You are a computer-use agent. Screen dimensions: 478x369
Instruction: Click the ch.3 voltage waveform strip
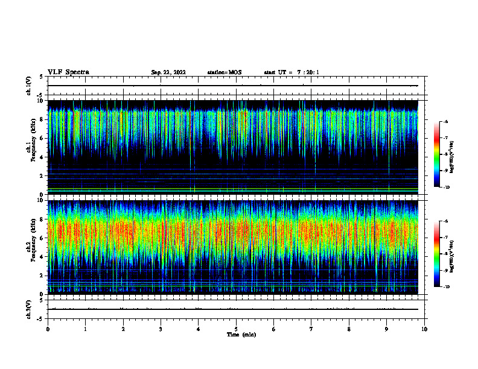pos(236,309)
